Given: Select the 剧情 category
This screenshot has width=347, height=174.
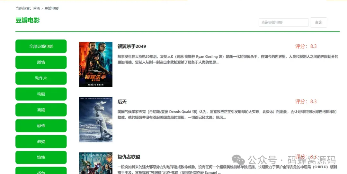Looking at the screenshot, I should coord(41,62).
